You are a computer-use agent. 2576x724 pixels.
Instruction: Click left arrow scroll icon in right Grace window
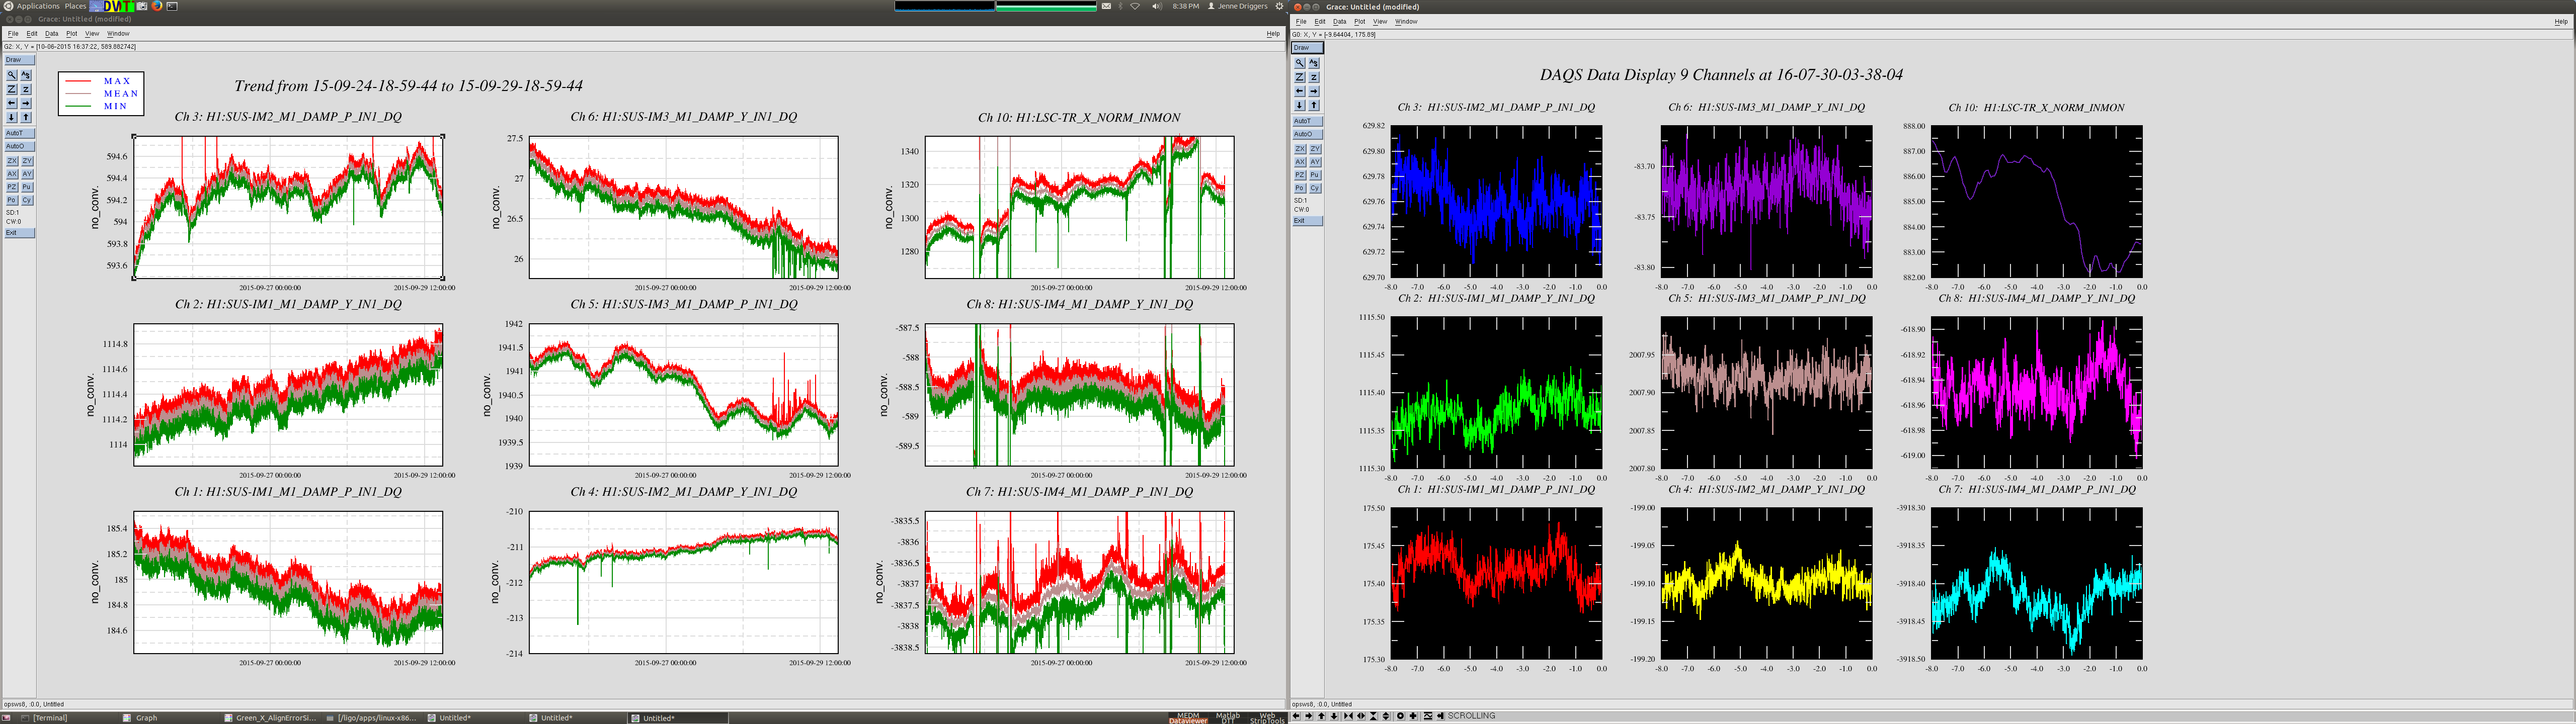pyautogui.click(x=1300, y=91)
